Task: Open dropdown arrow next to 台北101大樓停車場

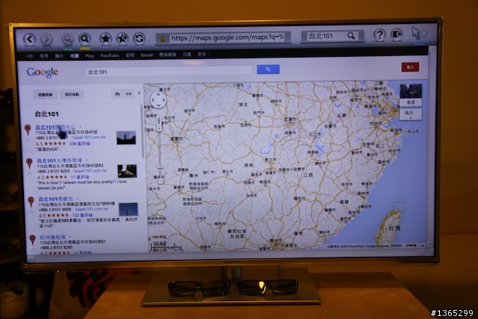Action: [x=87, y=160]
